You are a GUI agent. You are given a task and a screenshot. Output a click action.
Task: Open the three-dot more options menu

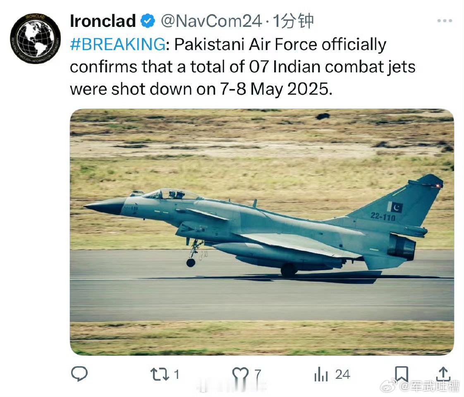point(445,21)
